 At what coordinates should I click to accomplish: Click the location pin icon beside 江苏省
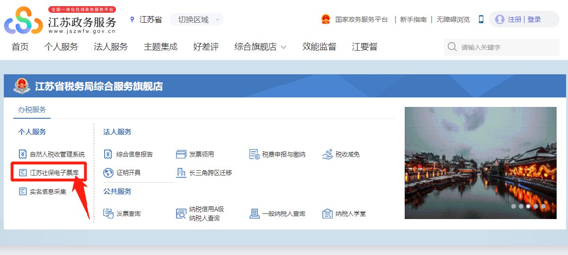(132, 19)
